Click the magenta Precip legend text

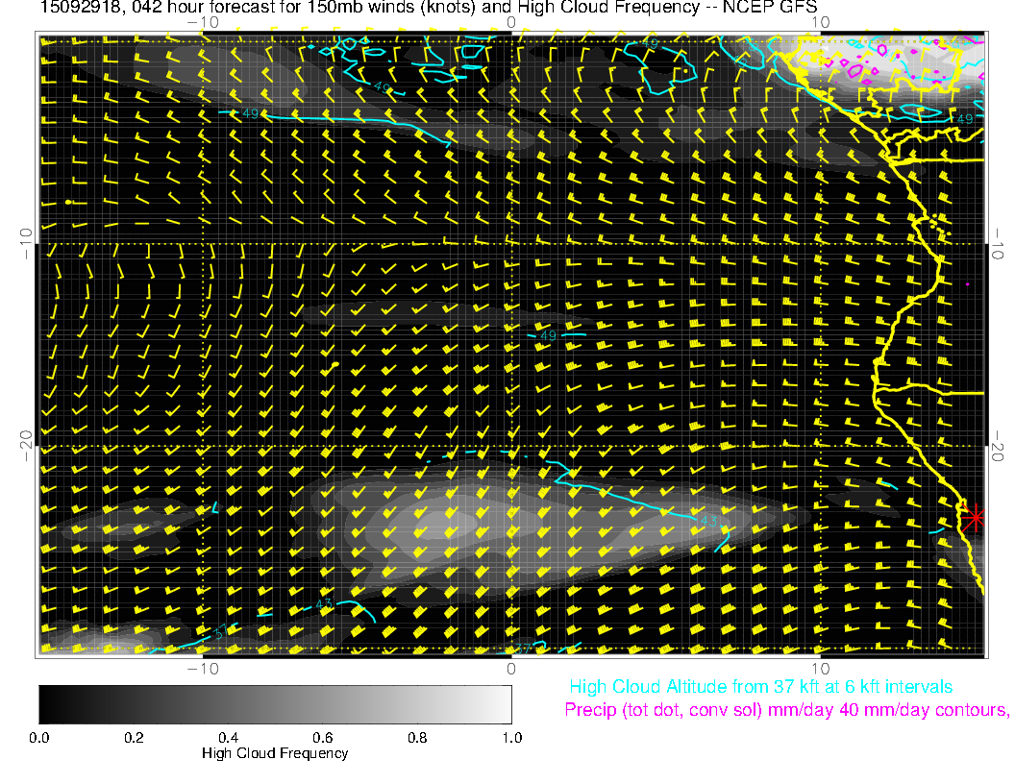786,711
